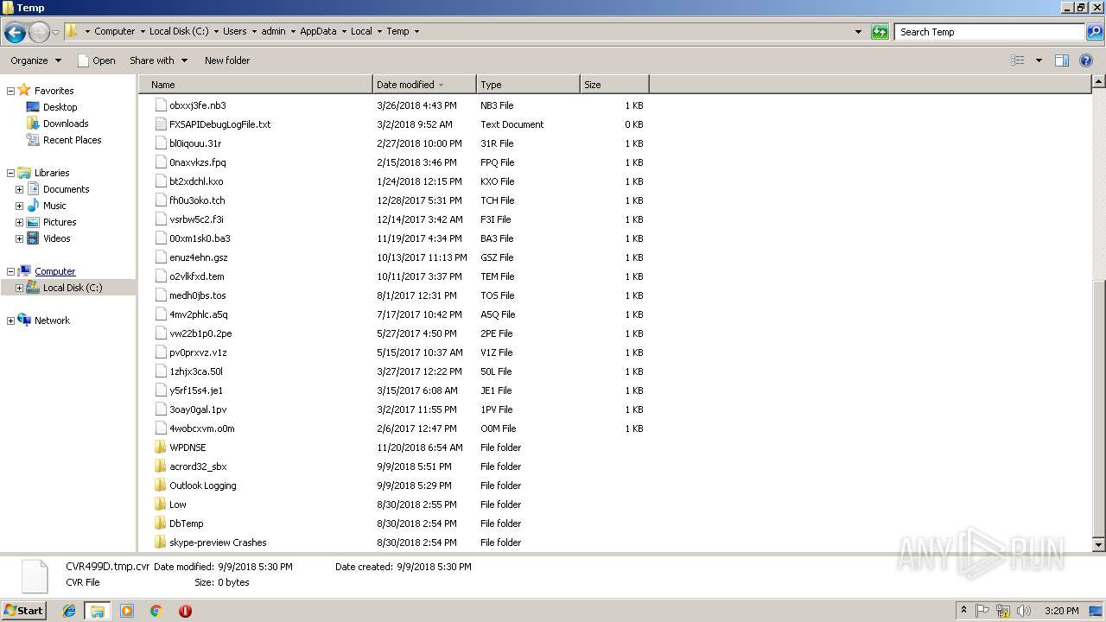Click the red Opera taskbar icon

[x=185, y=611]
